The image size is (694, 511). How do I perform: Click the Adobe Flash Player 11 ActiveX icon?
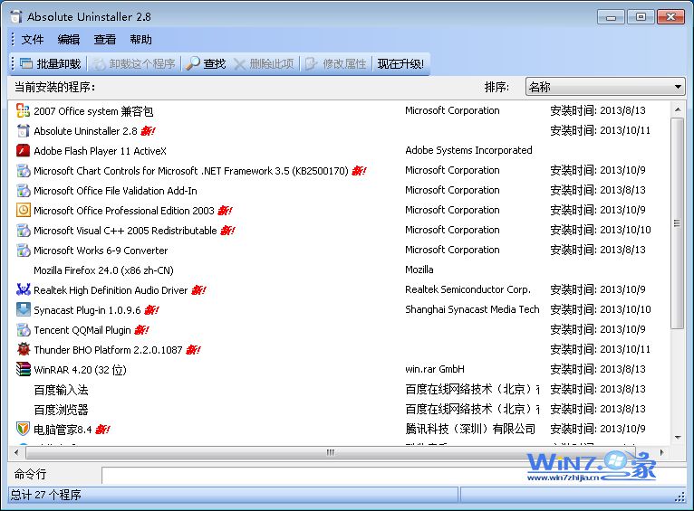(x=23, y=151)
